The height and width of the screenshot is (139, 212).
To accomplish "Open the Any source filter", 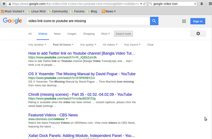I will 132,45.
